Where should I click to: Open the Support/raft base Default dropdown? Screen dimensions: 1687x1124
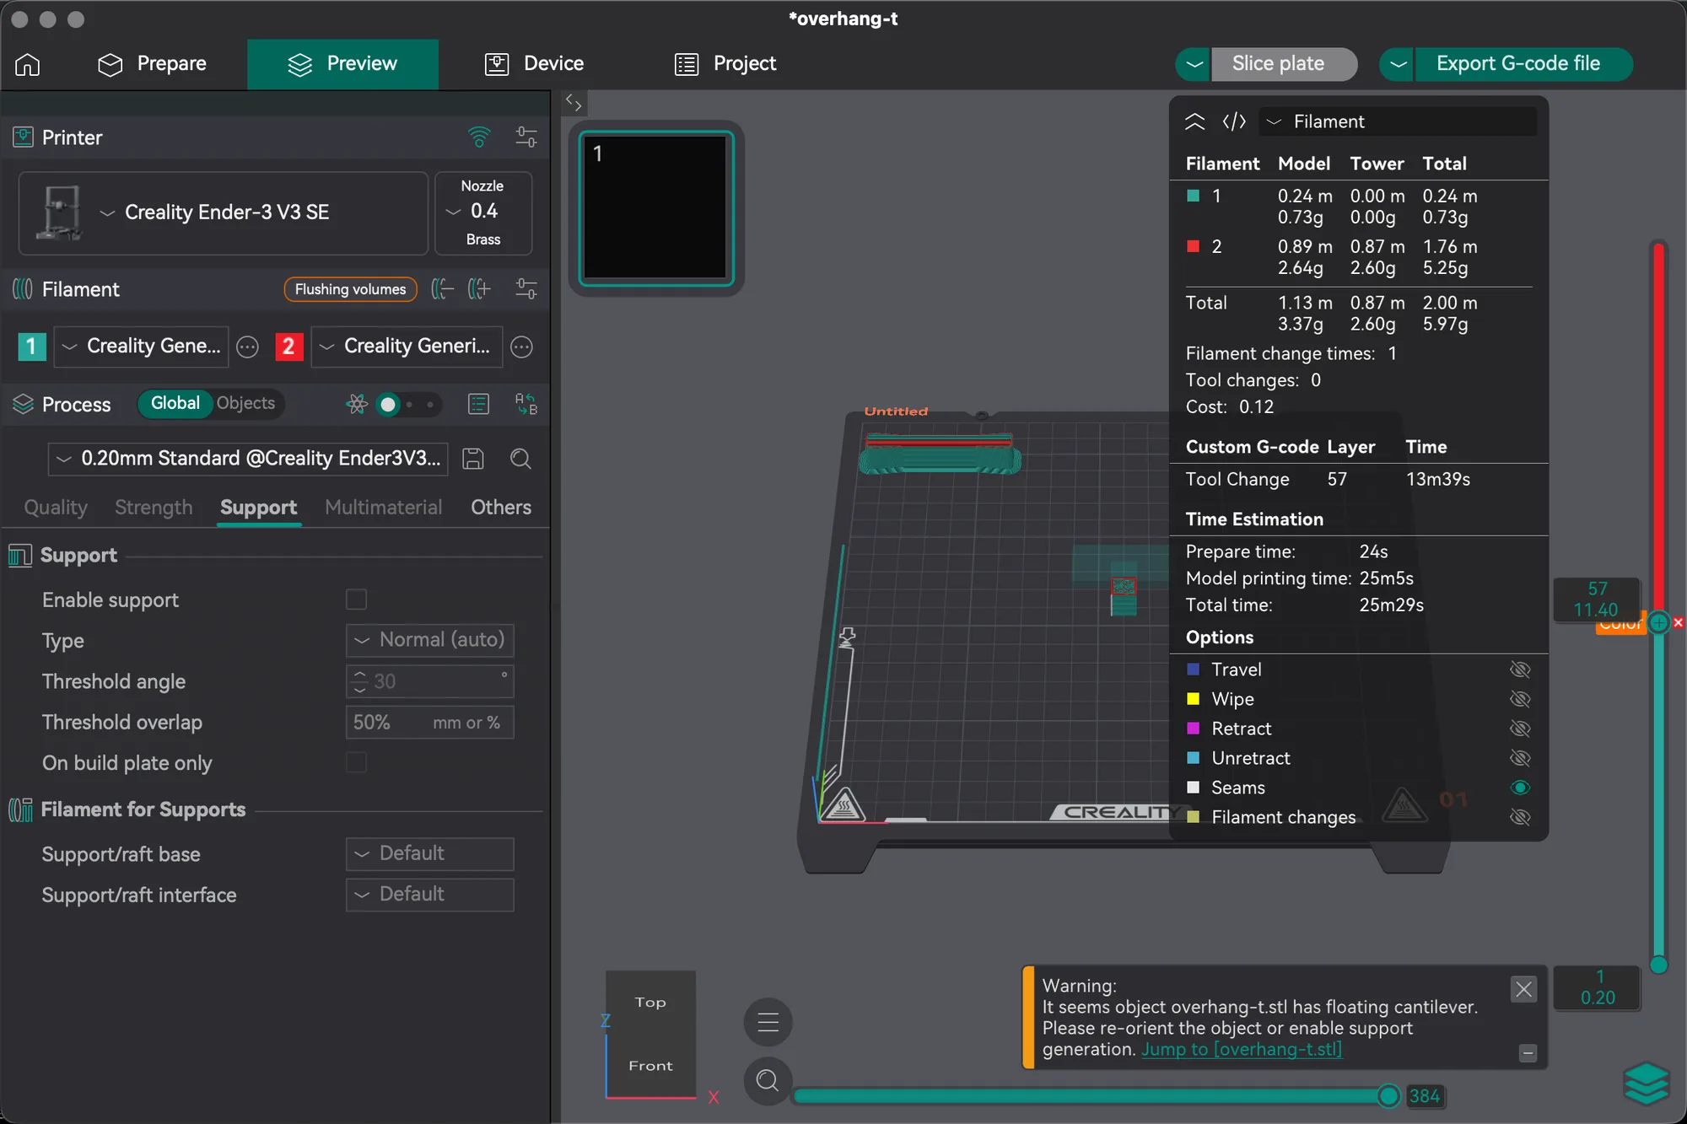tap(430, 853)
